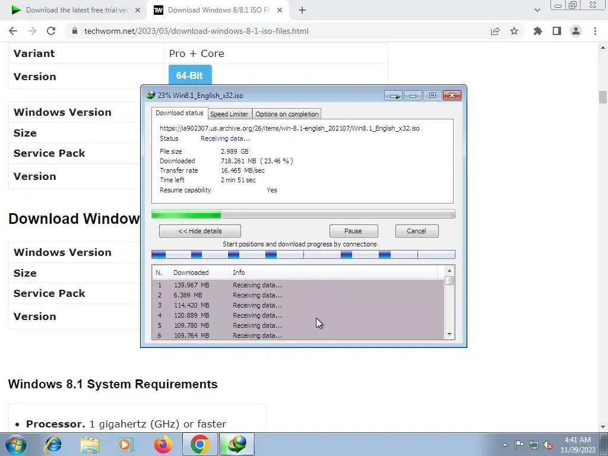Click the network tray icon
Image resolution: width=608 pixels, height=456 pixels.
pyautogui.click(x=534, y=445)
